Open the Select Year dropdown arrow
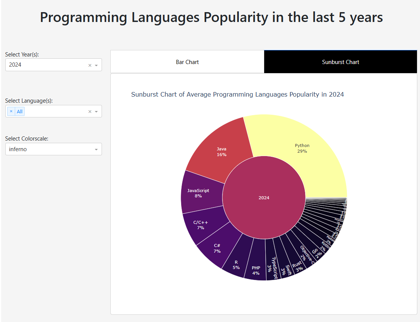This screenshot has width=420, height=322. (96, 65)
